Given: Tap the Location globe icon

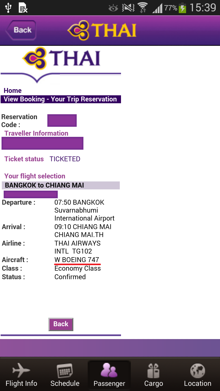Looking at the screenshot, I should pyautogui.click(x=197, y=371).
